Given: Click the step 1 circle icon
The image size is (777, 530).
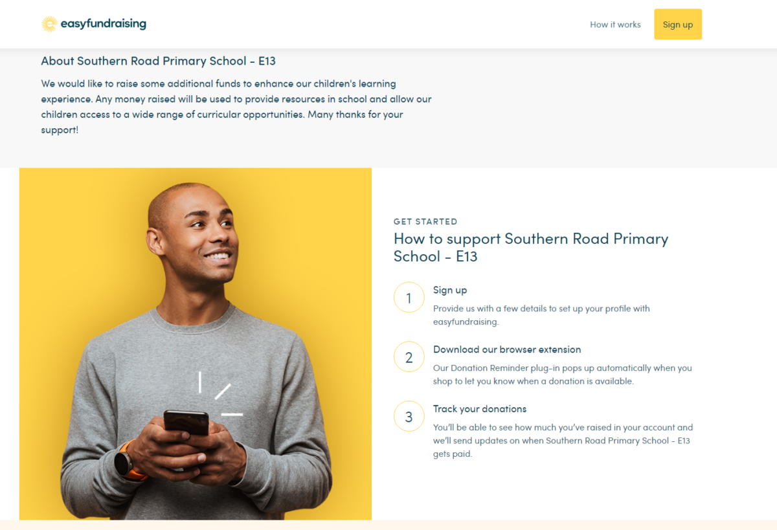Looking at the screenshot, I should (409, 298).
